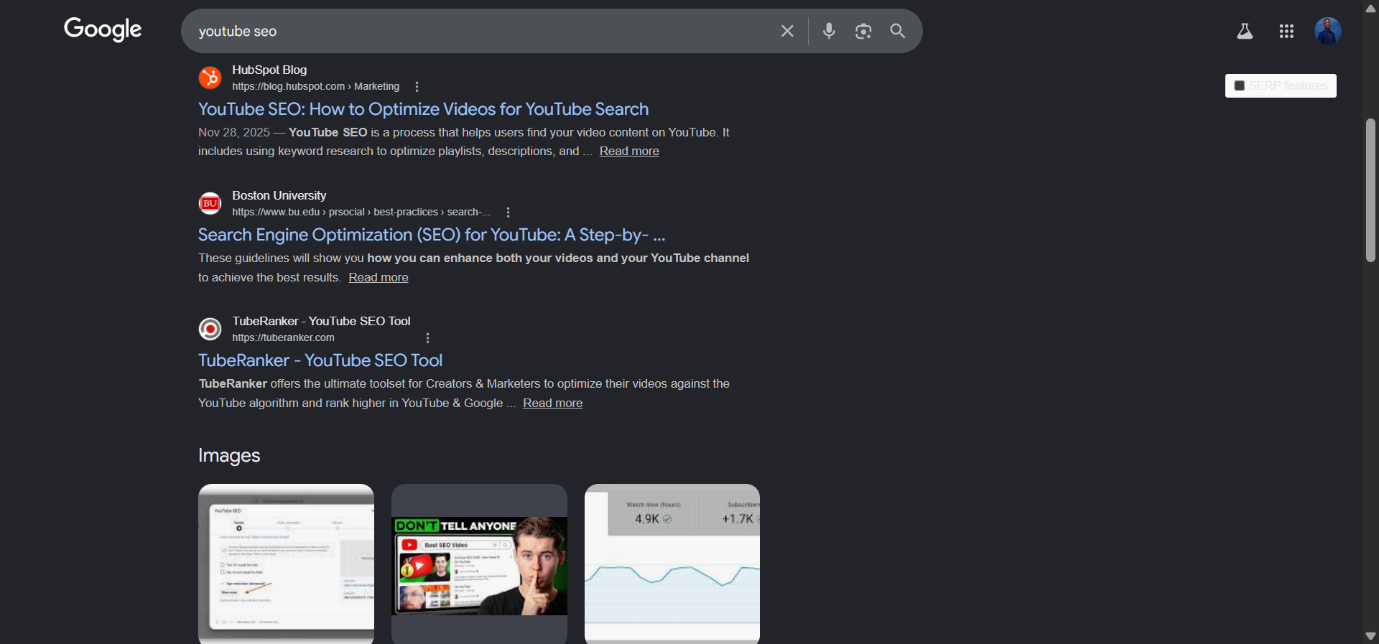Click the tuberanker.com URL text
The width and height of the screenshot is (1379, 644).
pos(283,338)
